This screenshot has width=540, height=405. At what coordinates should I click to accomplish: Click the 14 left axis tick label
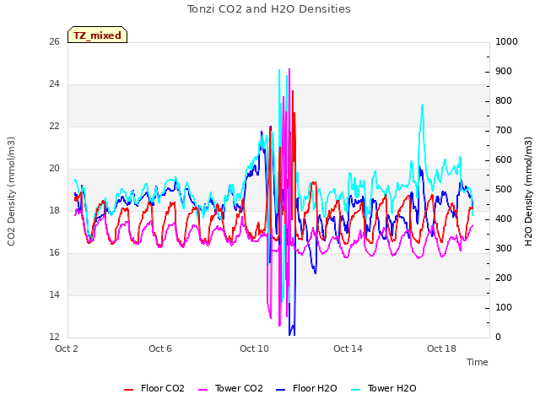[54, 294]
